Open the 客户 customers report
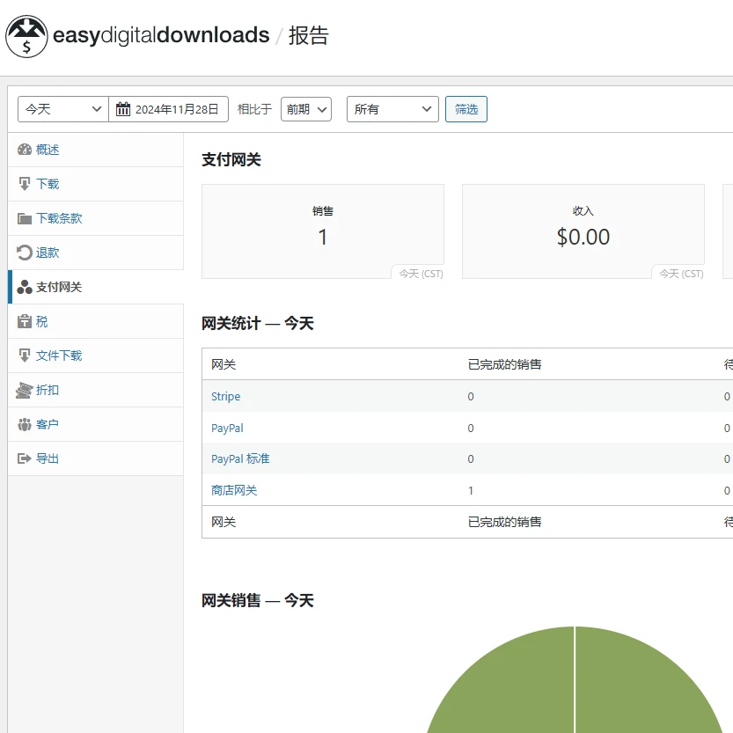This screenshot has width=733, height=733. coord(25,424)
